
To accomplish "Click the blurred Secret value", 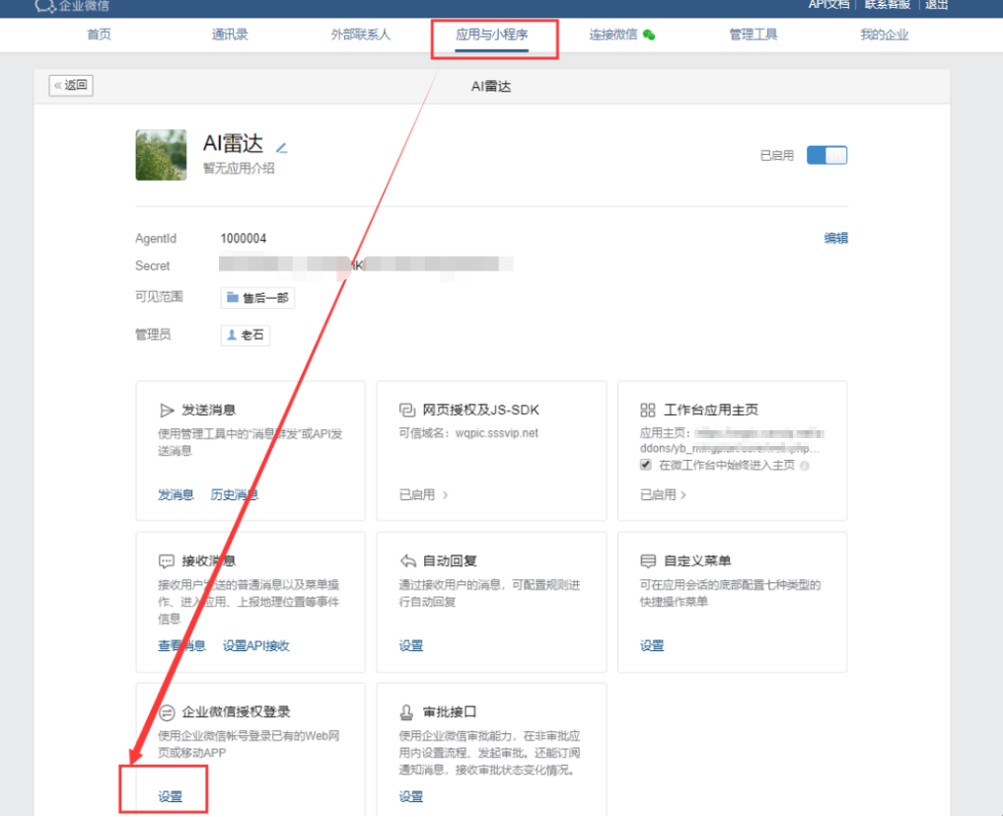I will [x=366, y=265].
